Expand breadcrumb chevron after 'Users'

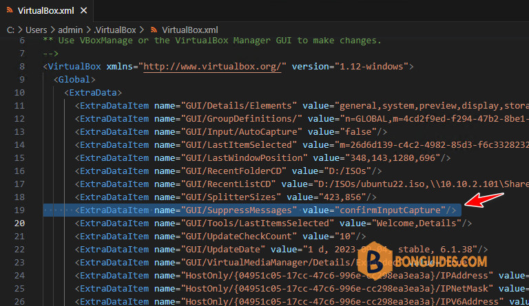pyautogui.click(x=52, y=30)
